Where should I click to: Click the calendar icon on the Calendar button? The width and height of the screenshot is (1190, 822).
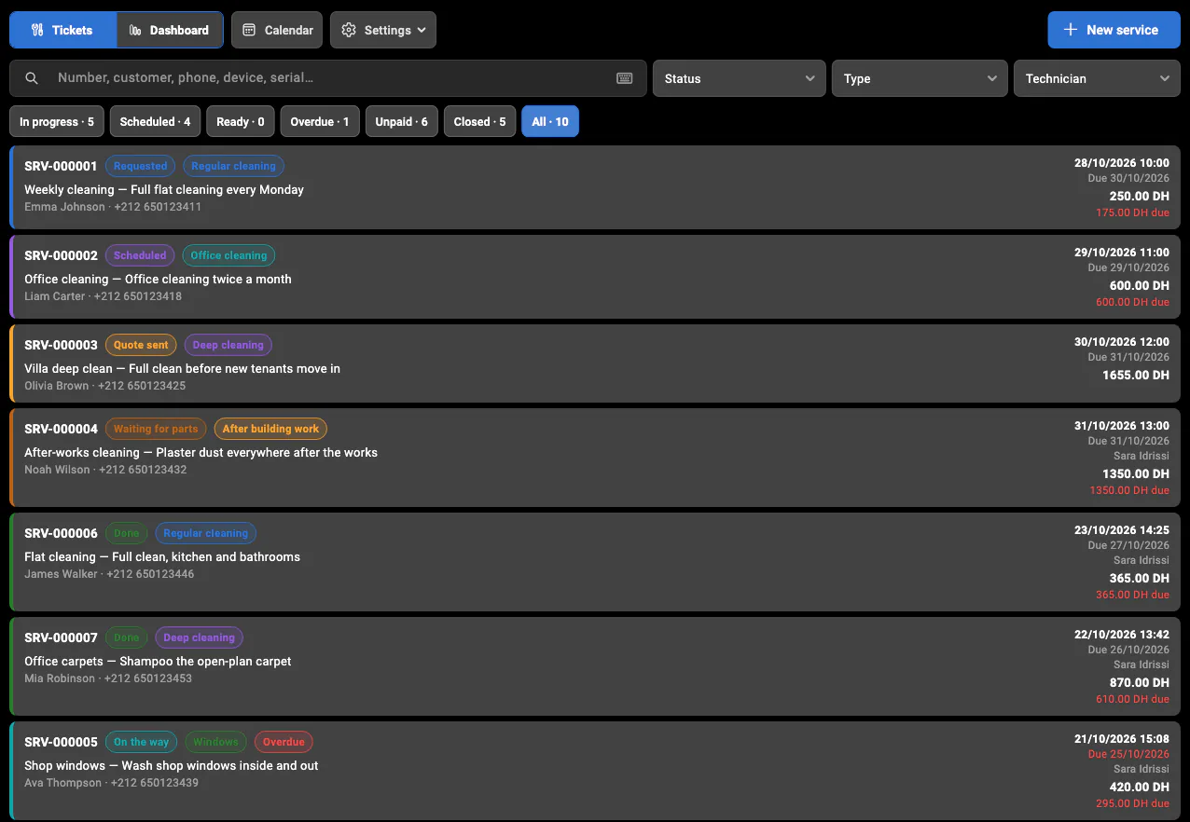(x=249, y=30)
